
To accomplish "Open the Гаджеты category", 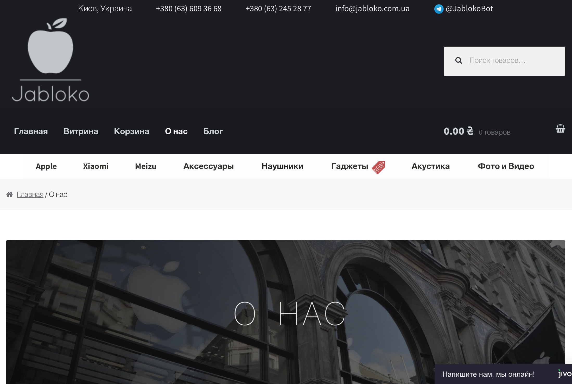I will click(349, 166).
